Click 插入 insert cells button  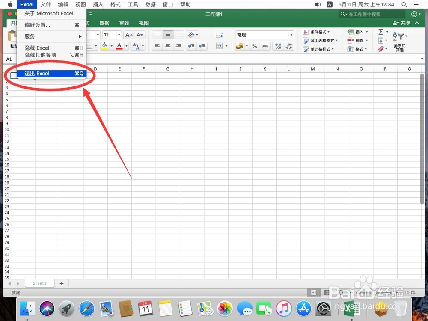(x=357, y=32)
